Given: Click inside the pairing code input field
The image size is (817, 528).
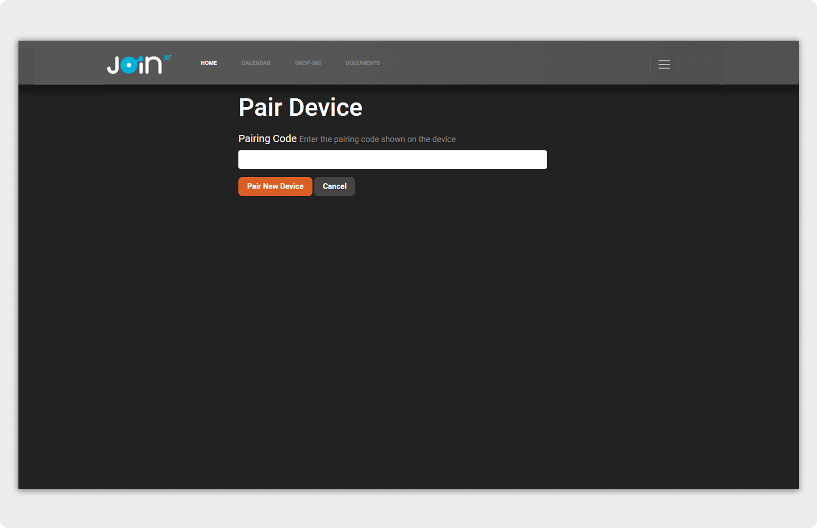Looking at the screenshot, I should click(x=392, y=159).
